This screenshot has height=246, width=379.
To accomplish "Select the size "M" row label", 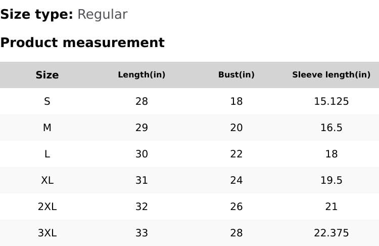I will pos(47,128).
